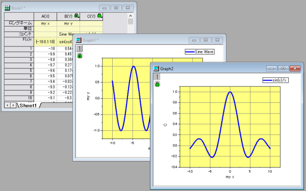Viewport: 306px width, 191px height.
Task: Click the F(x) cell of column A
Action: pyautogui.click(x=45, y=42)
